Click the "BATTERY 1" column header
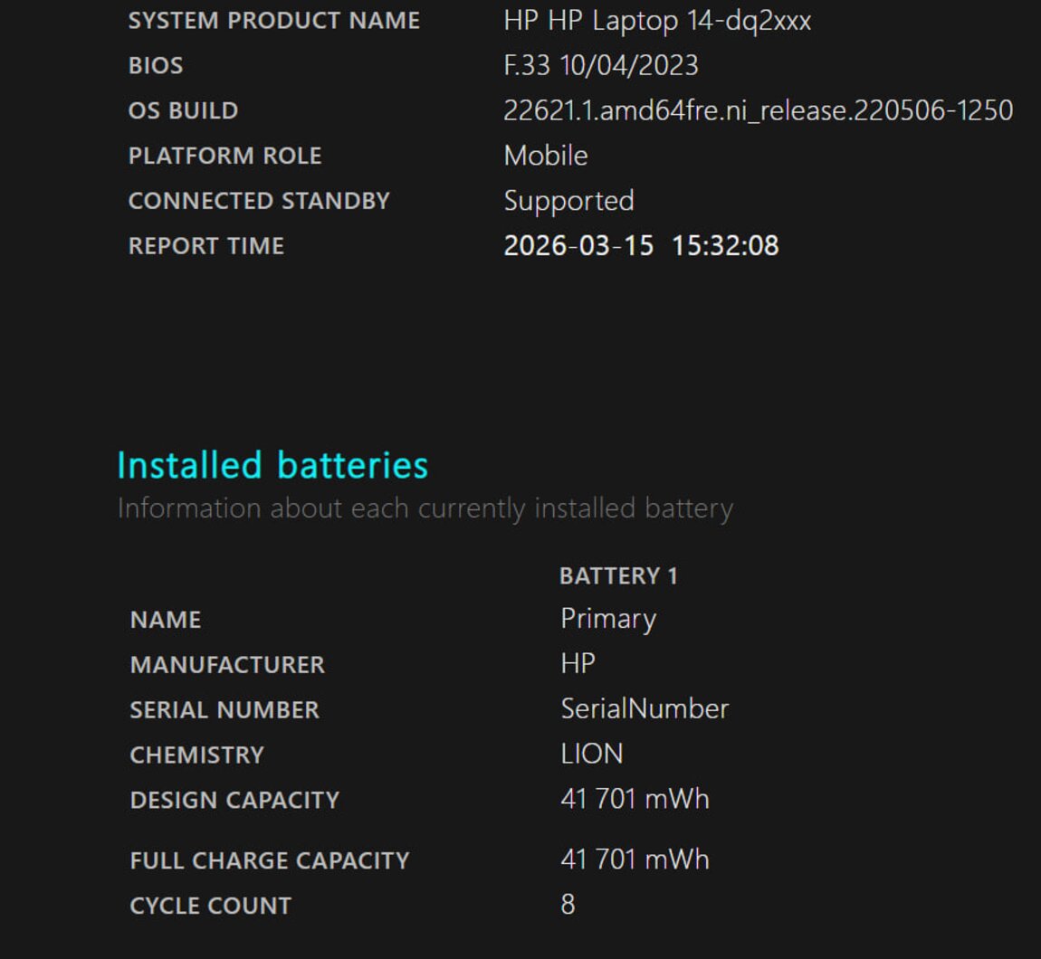1041x959 pixels. [618, 576]
